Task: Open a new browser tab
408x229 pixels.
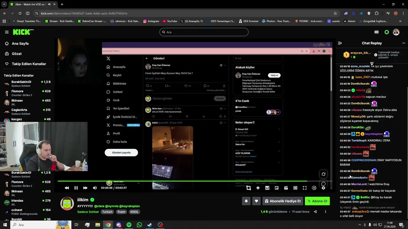Action: pos(62,4)
